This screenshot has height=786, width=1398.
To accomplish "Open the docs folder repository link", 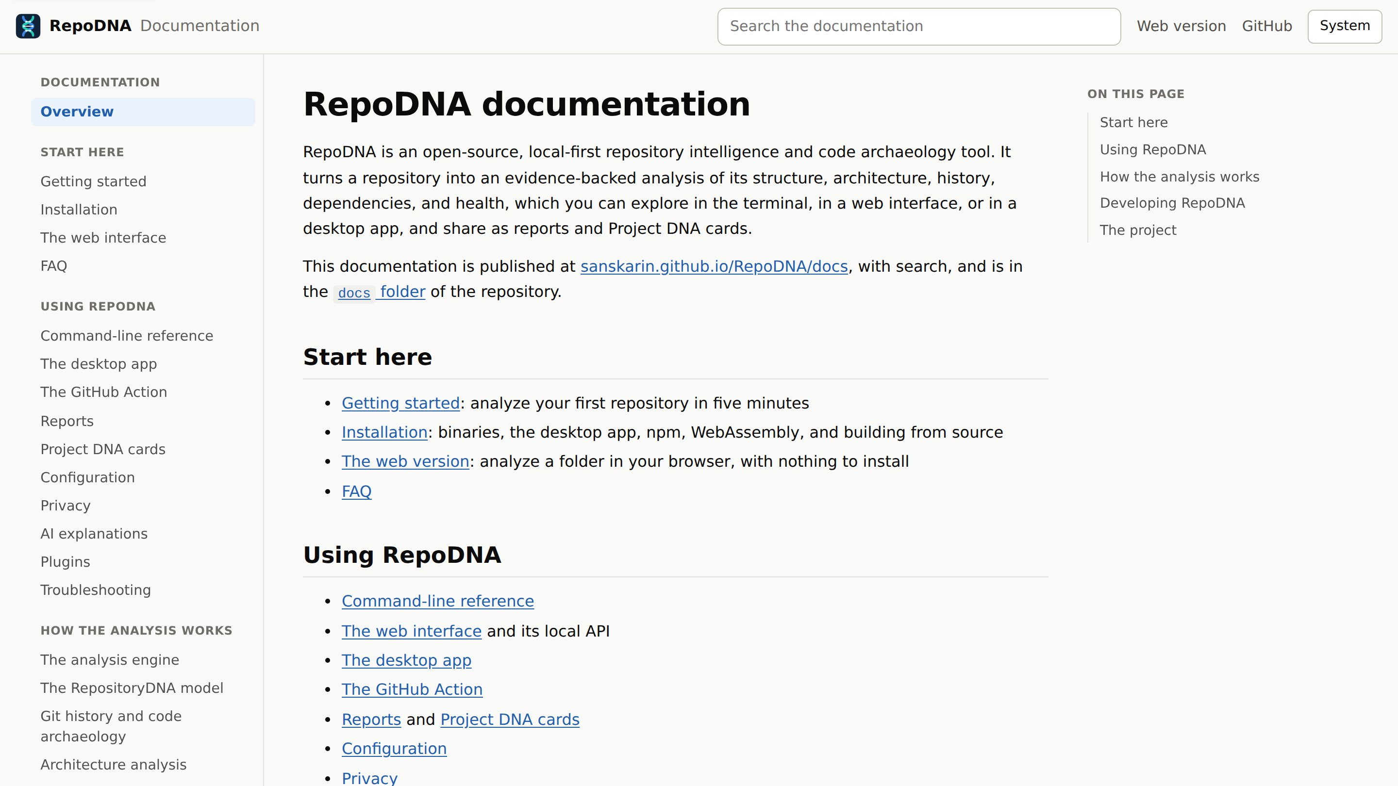I will [x=379, y=292].
